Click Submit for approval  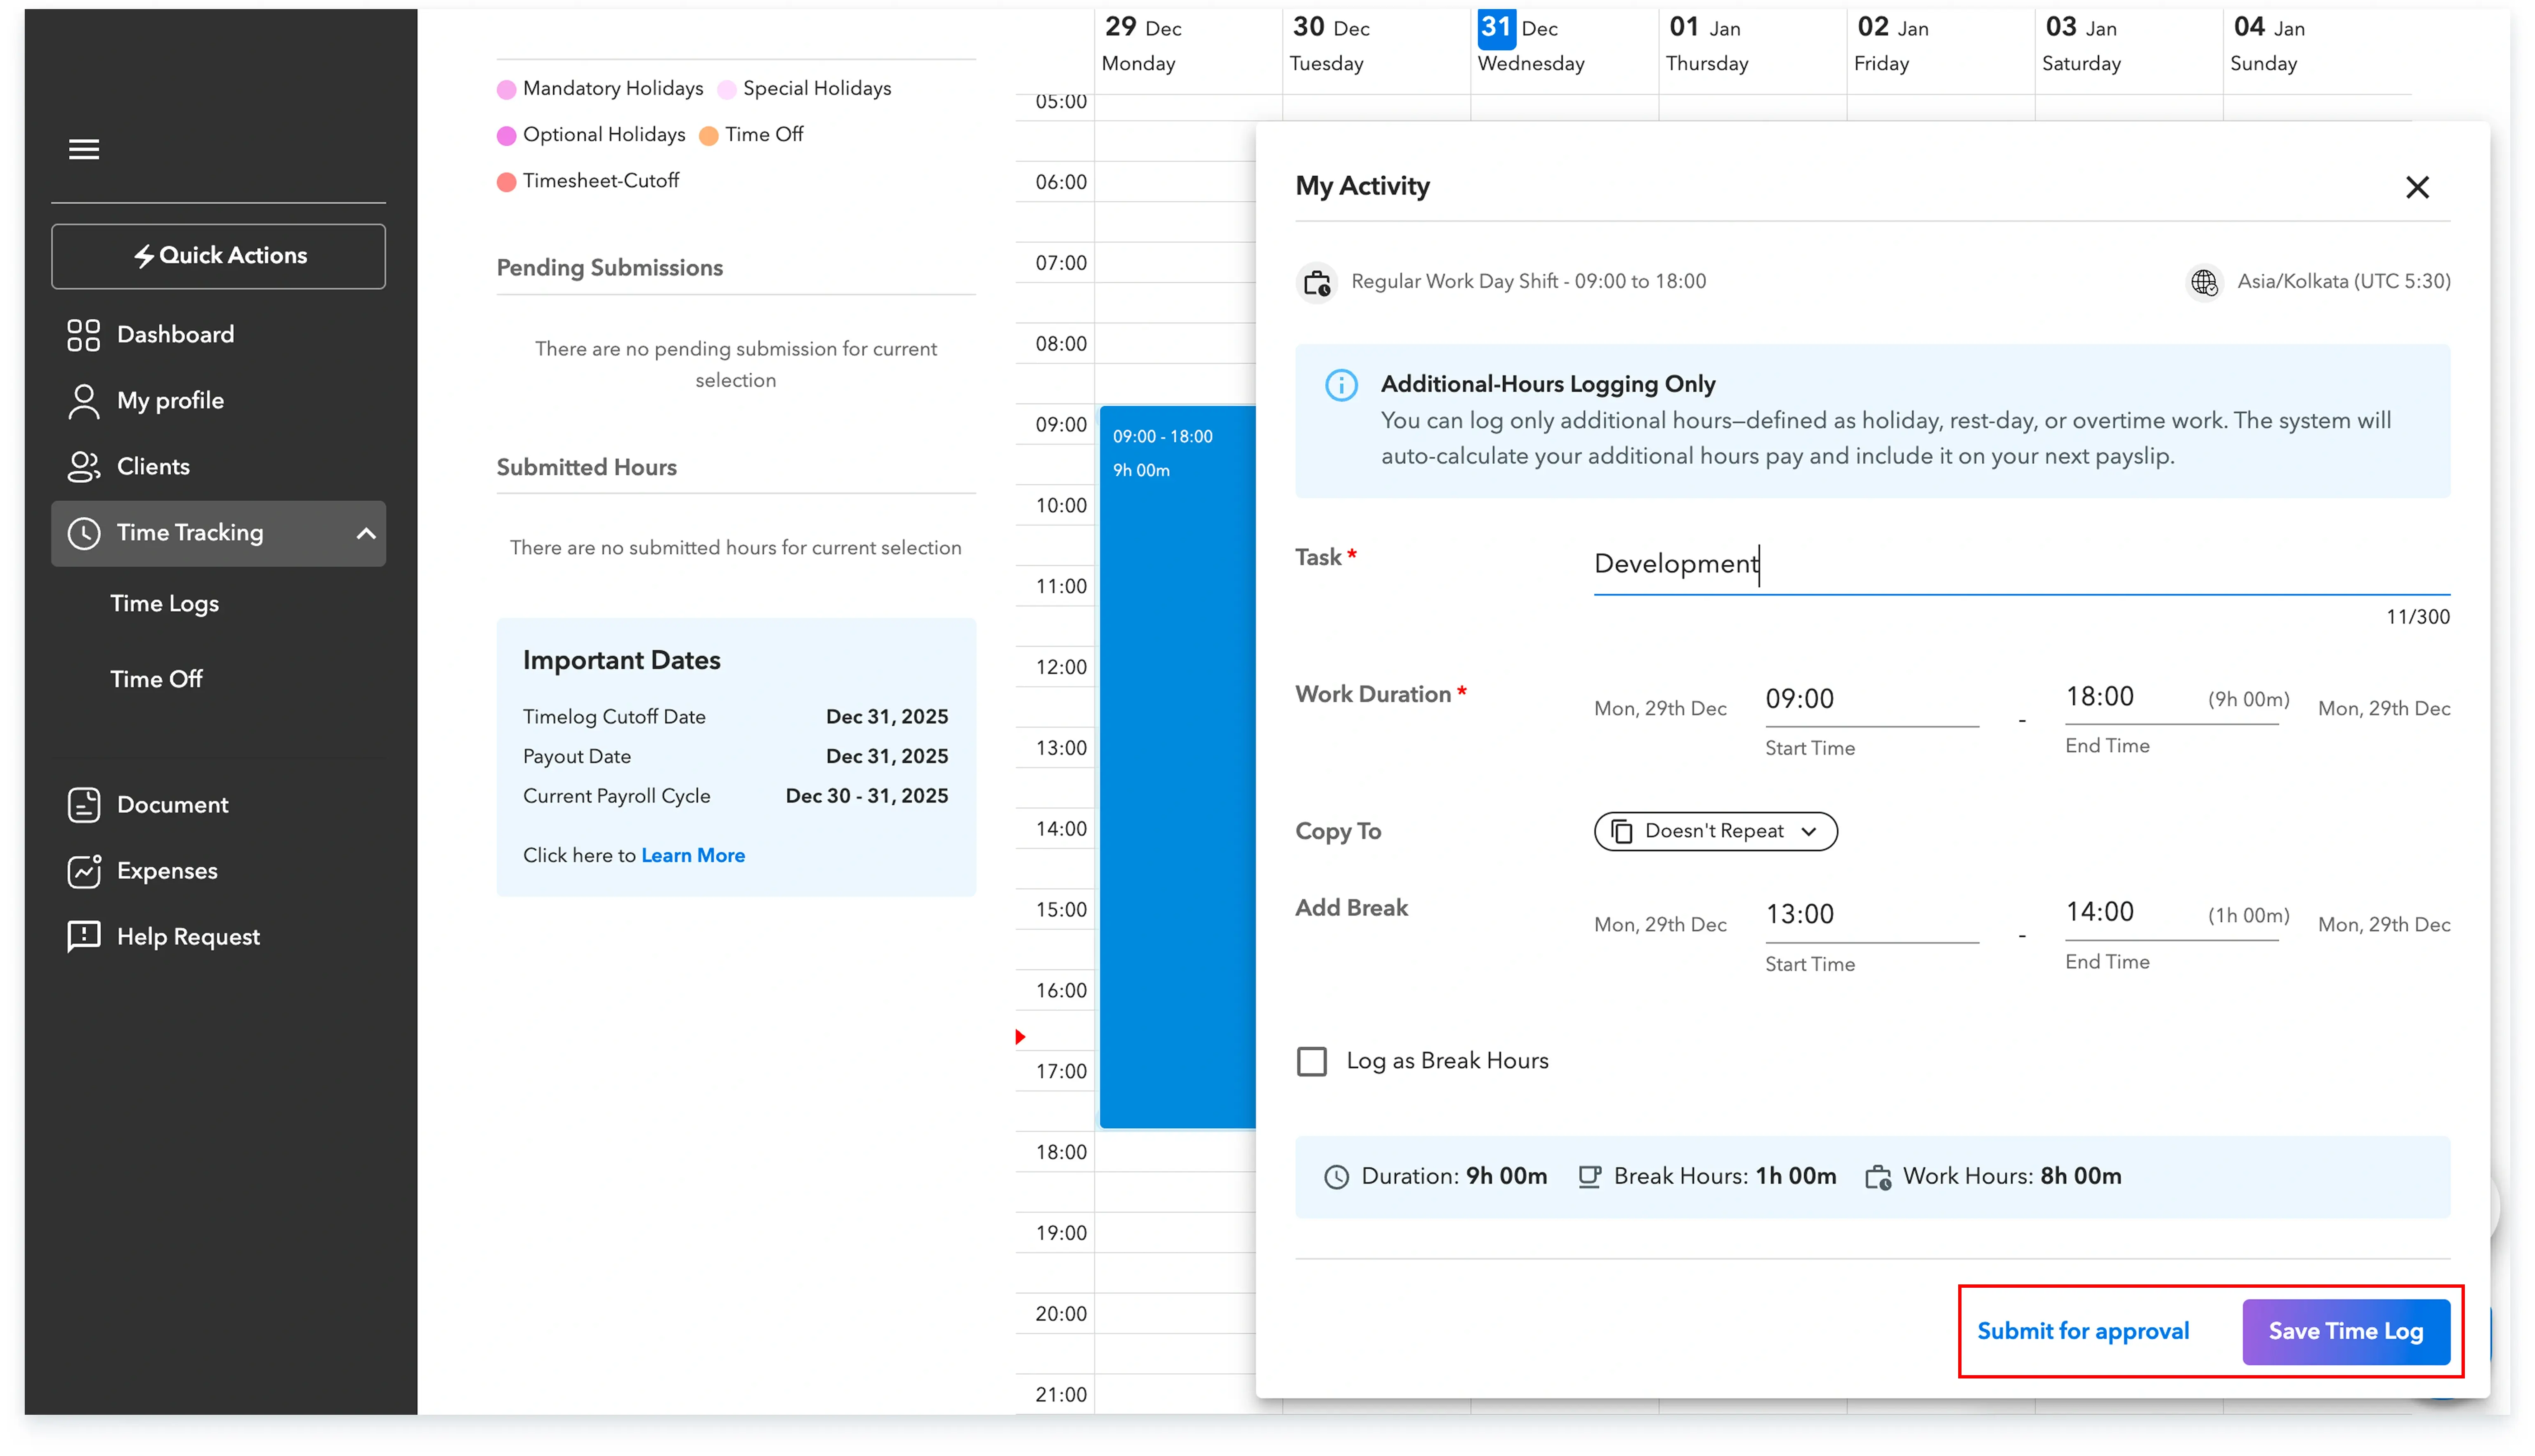pos(2083,1331)
